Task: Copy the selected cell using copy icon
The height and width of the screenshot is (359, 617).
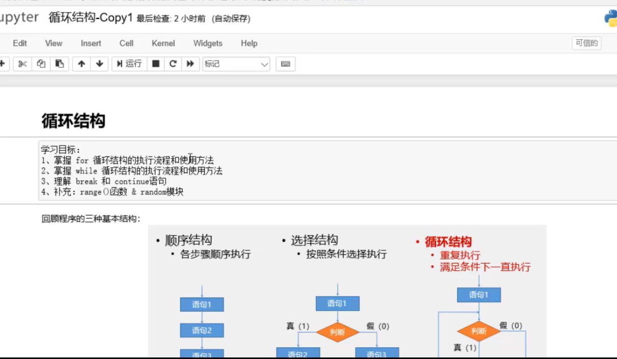Action: point(41,64)
